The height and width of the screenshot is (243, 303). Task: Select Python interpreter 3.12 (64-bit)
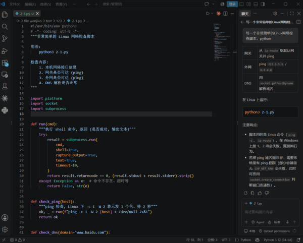[278, 240]
